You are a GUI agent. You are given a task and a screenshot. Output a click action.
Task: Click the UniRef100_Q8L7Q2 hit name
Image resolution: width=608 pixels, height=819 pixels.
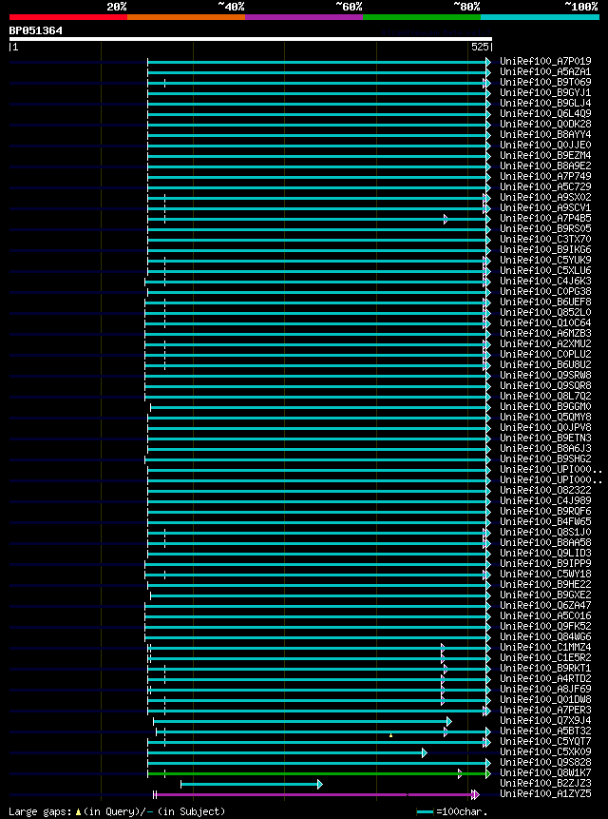pyautogui.click(x=545, y=396)
